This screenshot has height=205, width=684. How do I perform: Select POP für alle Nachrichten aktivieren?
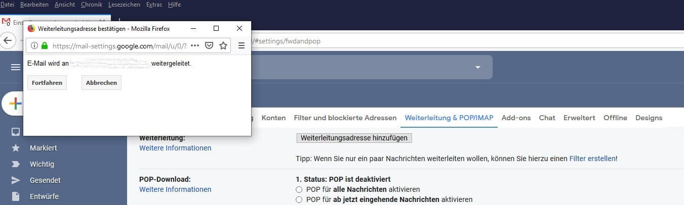(x=299, y=189)
